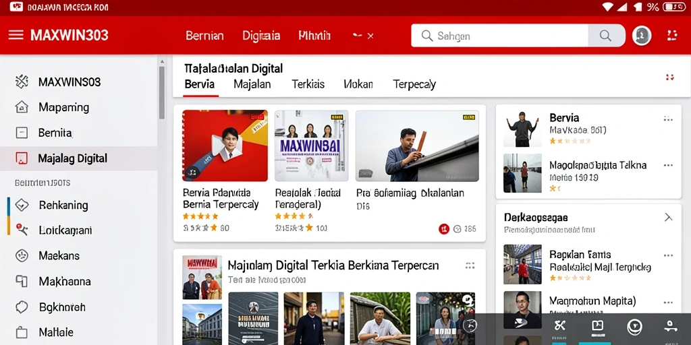Viewport: 691px width, 345px height.
Task: Open Maekans in the sidebar
Action: 59,255
